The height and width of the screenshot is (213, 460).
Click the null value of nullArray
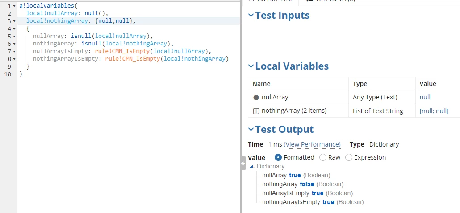click(x=425, y=98)
